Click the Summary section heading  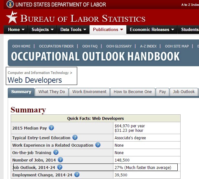click(28, 110)
